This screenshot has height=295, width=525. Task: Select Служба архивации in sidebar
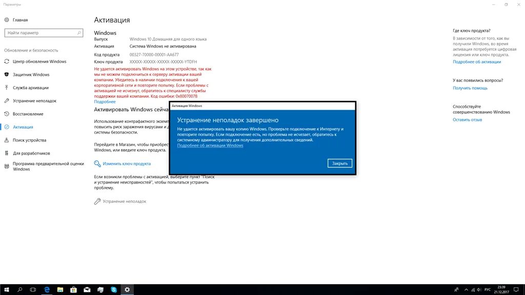[31, 88]
